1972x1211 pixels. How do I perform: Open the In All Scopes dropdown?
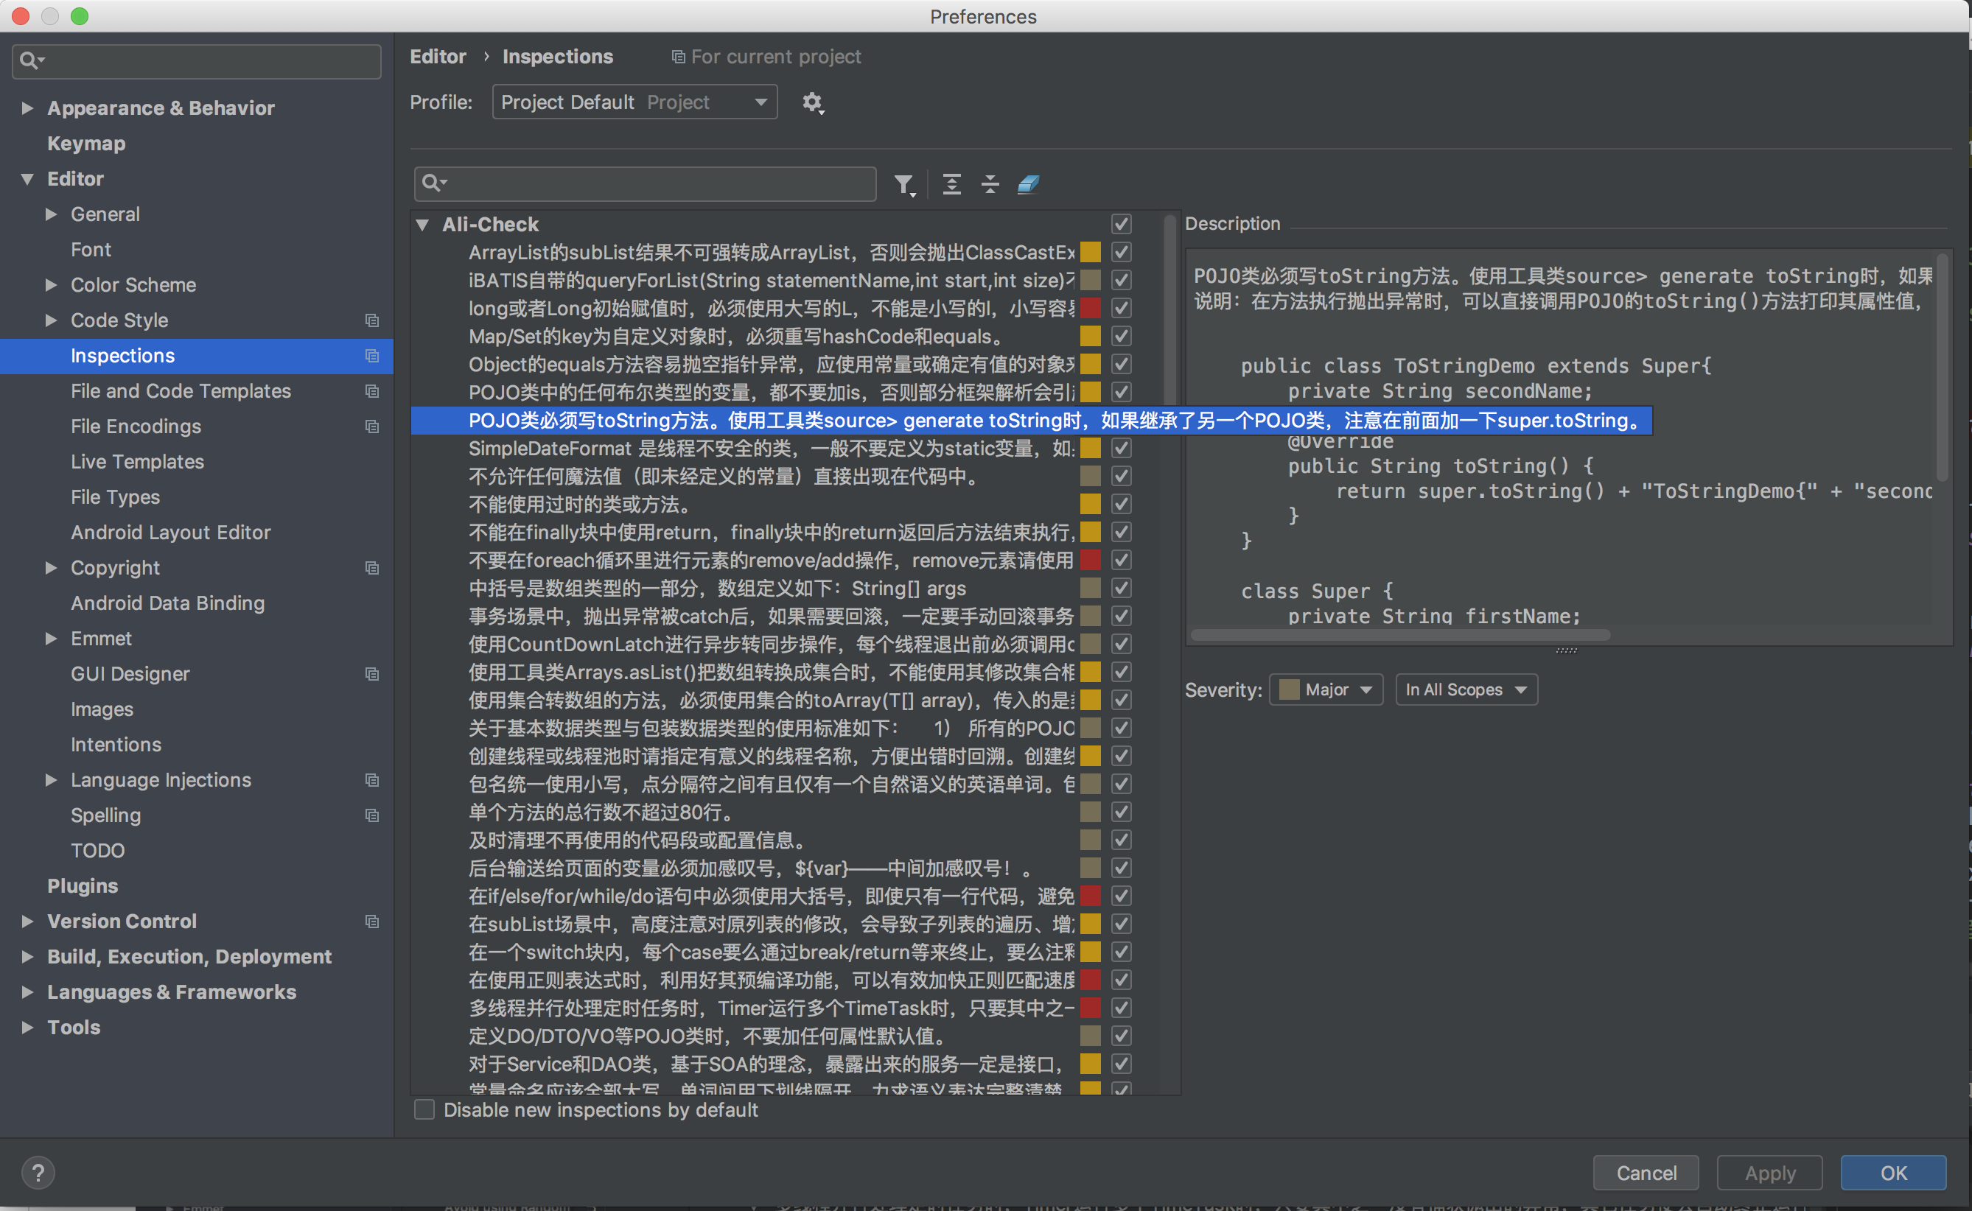click(1466, 689)
